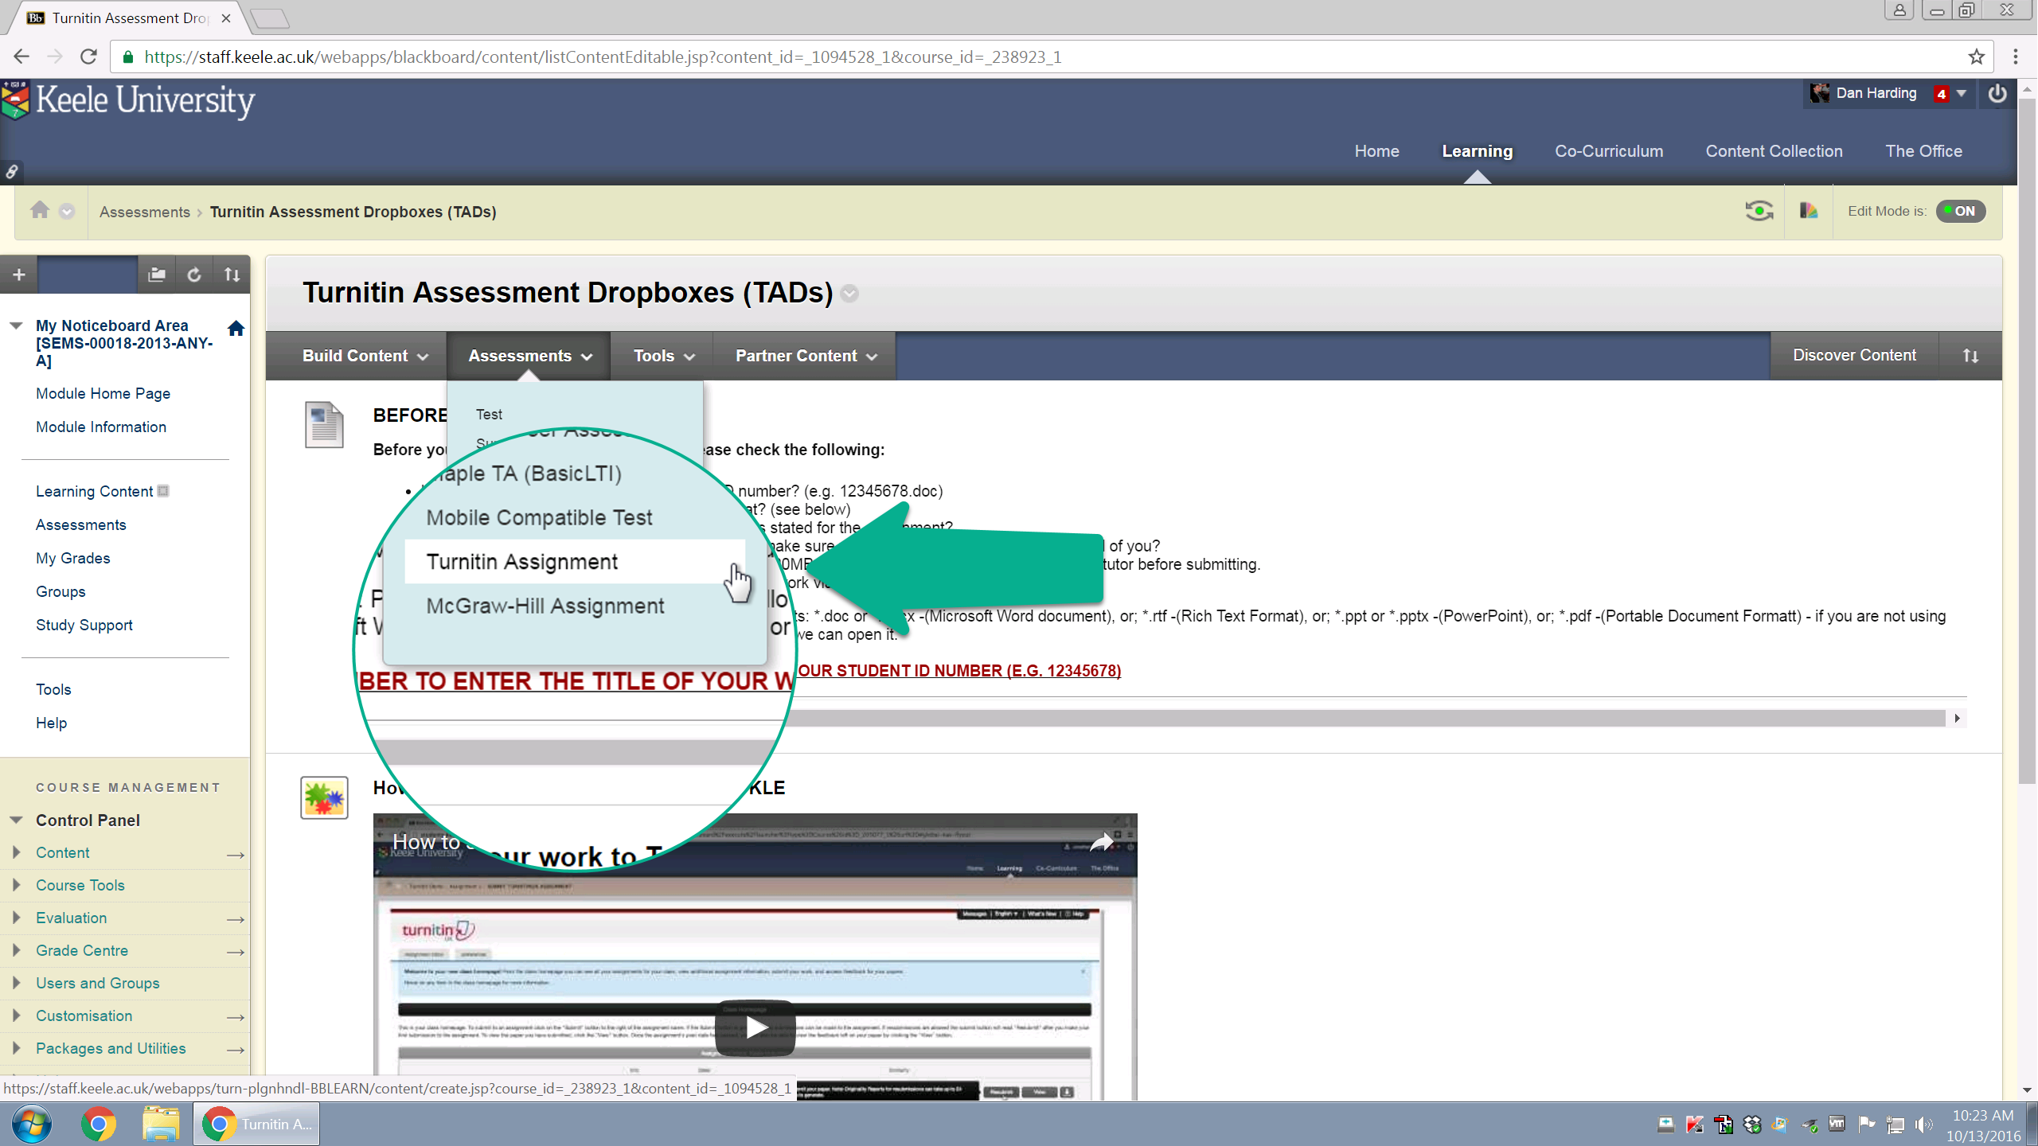This screenshot has width=2038, height=1146.
Task: Click Discover Content button
Action: point(1854,356)
